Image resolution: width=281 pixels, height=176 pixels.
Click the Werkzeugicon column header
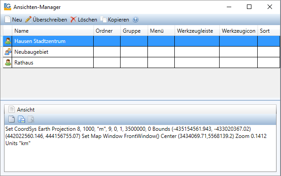tap(238, 30)
